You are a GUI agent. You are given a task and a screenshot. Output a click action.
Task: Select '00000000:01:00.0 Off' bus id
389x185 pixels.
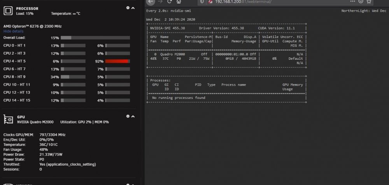point(236,54)
